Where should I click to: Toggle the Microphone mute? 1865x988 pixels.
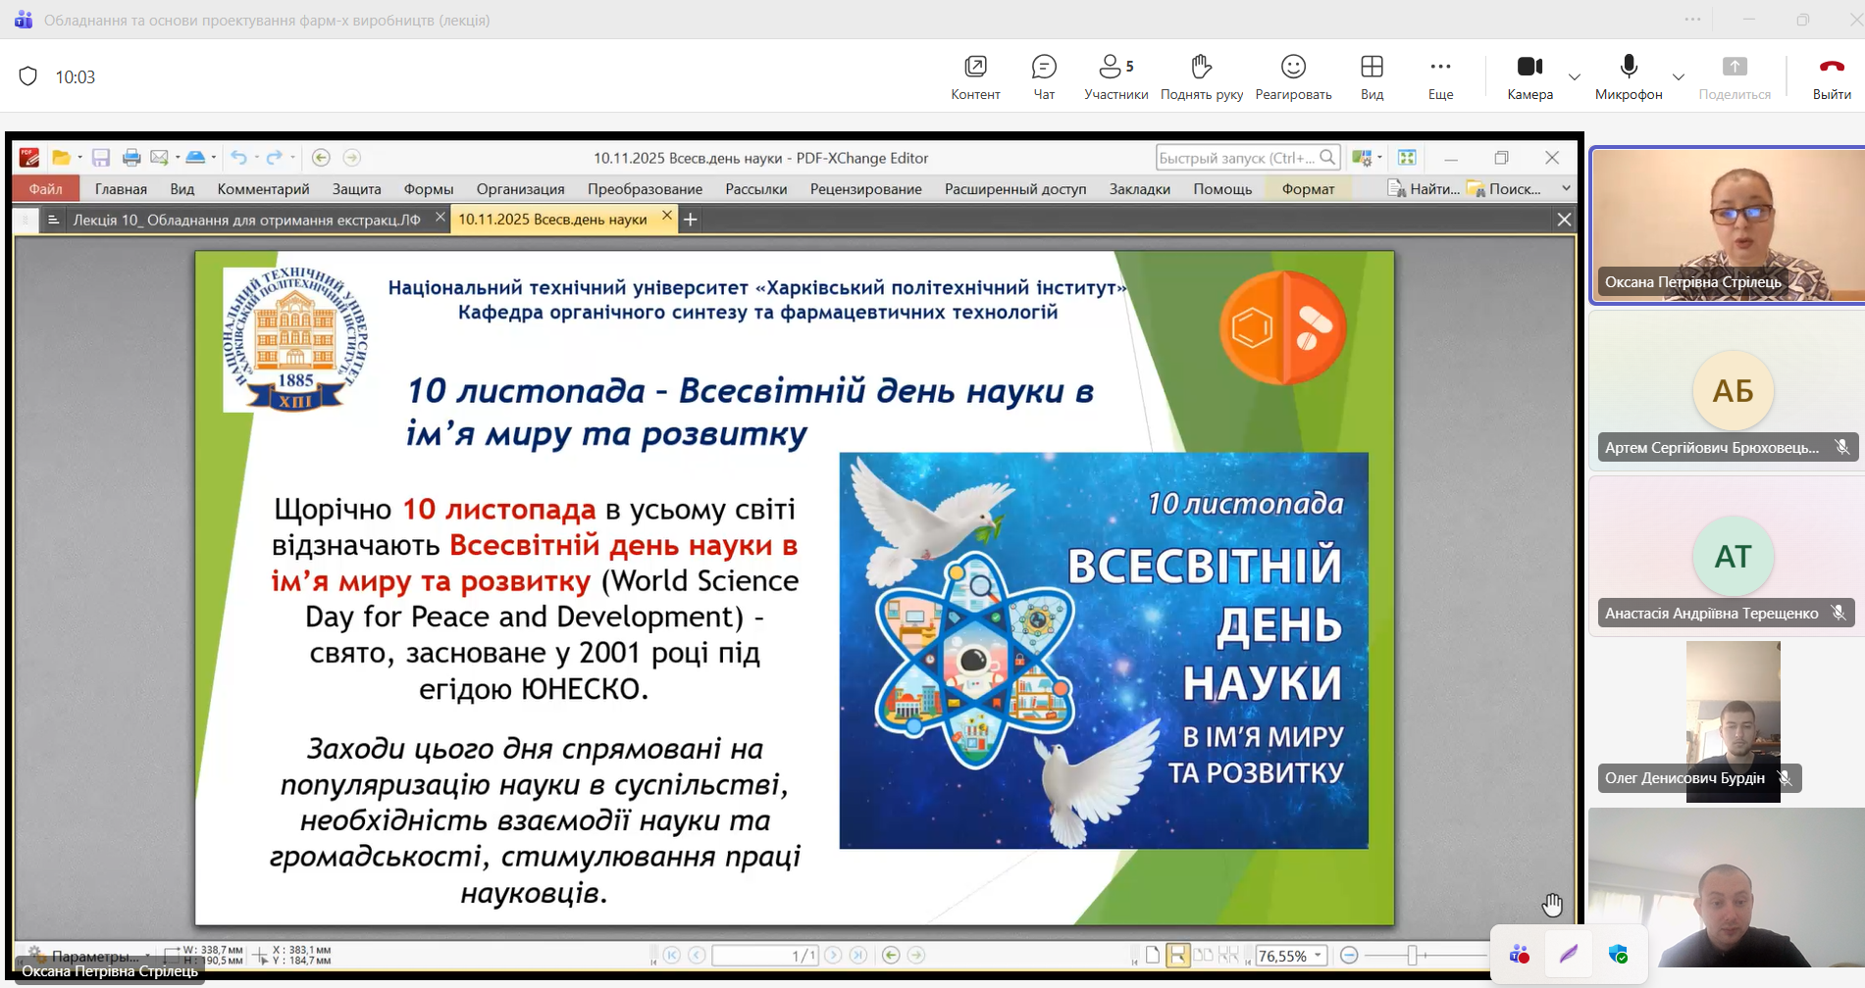(x=1629, y=76)
